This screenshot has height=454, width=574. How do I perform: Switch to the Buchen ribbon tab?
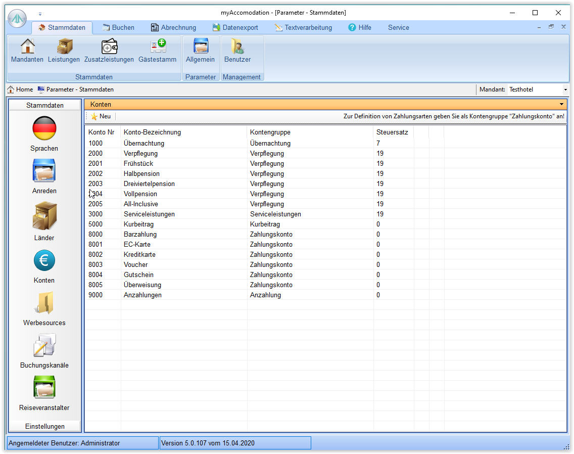[118, 27]
